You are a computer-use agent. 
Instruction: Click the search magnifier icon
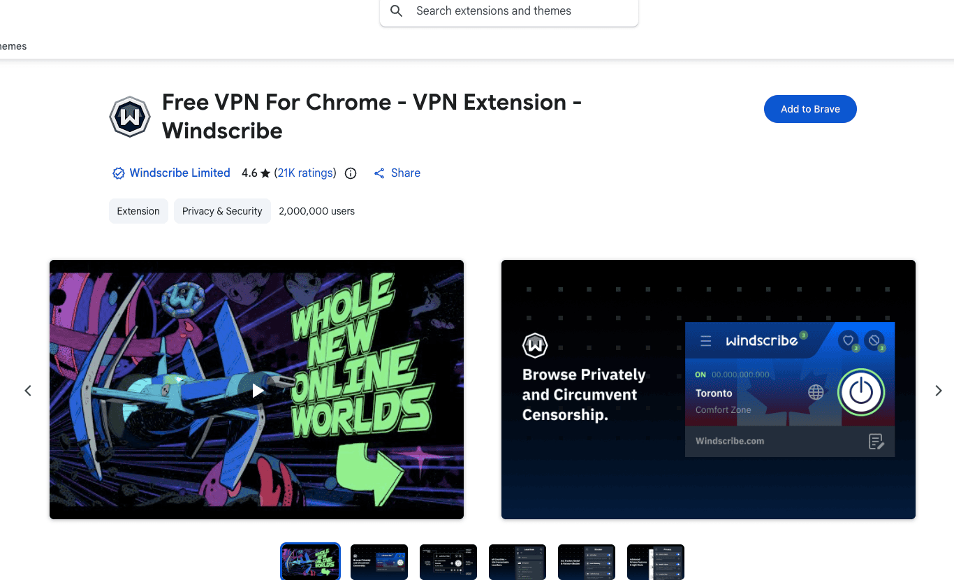click(x=397, y=11)
